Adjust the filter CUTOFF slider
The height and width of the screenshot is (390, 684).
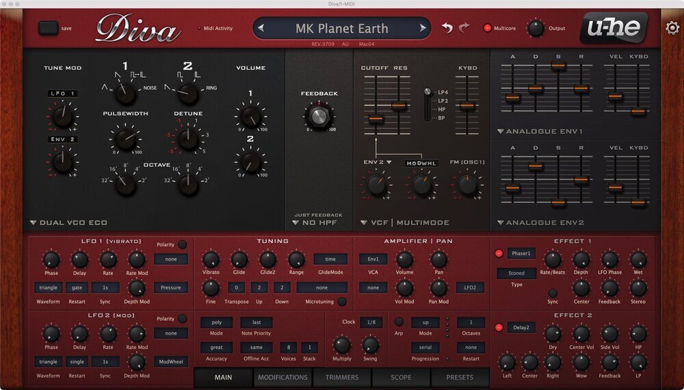click(x=376, y=118)
